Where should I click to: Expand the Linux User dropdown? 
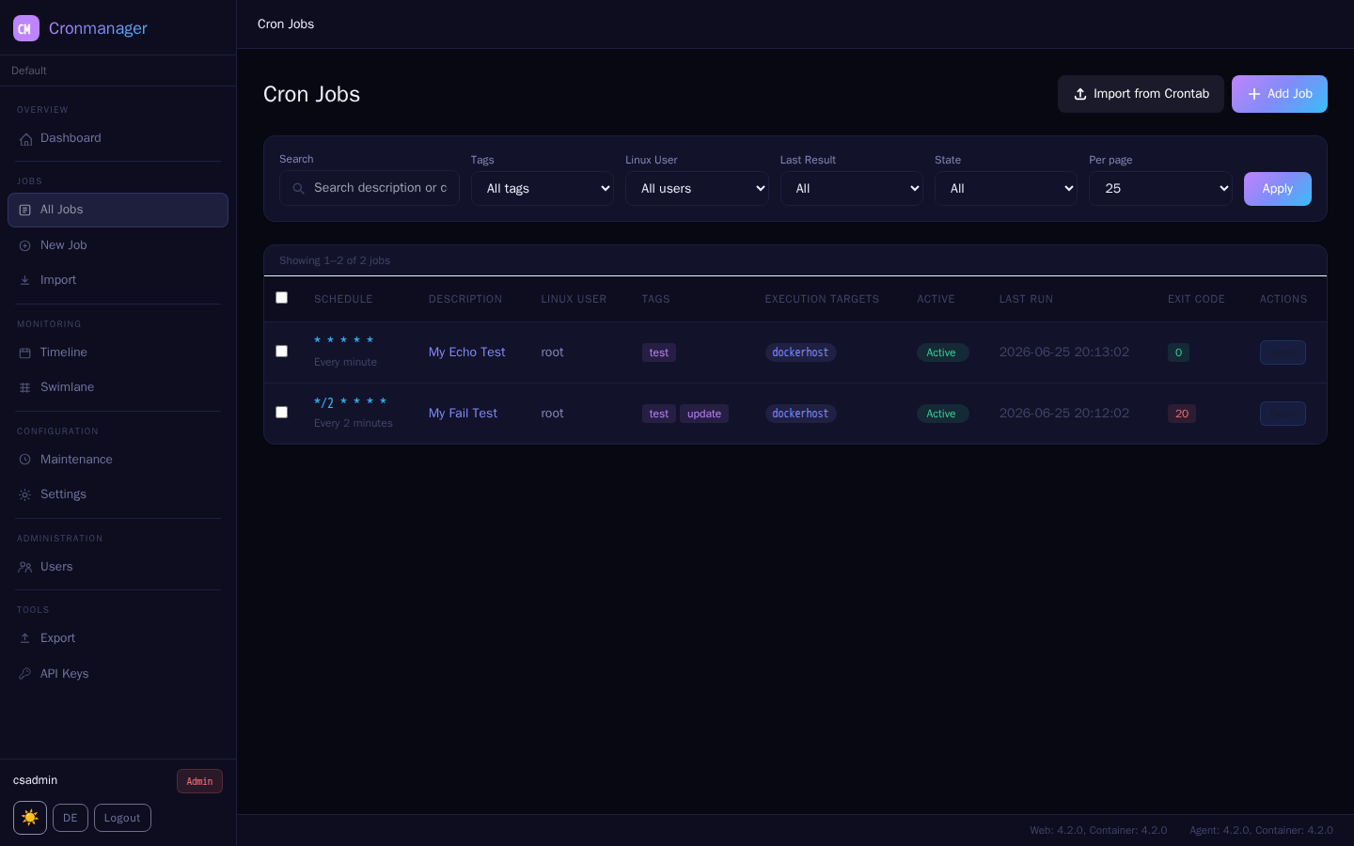[x=697, y=188]
